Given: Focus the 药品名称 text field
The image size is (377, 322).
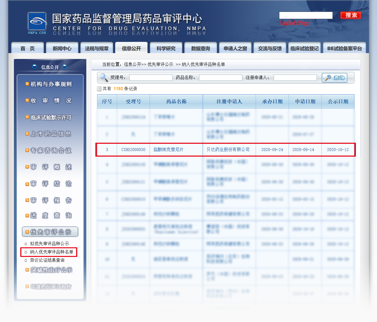Looking at the screenshot, I should coord(220,78).
